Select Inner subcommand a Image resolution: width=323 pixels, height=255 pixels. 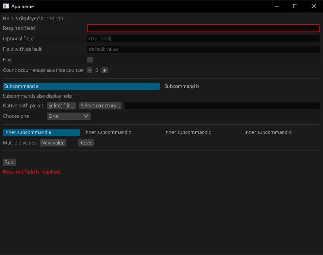tap(41, 132)
